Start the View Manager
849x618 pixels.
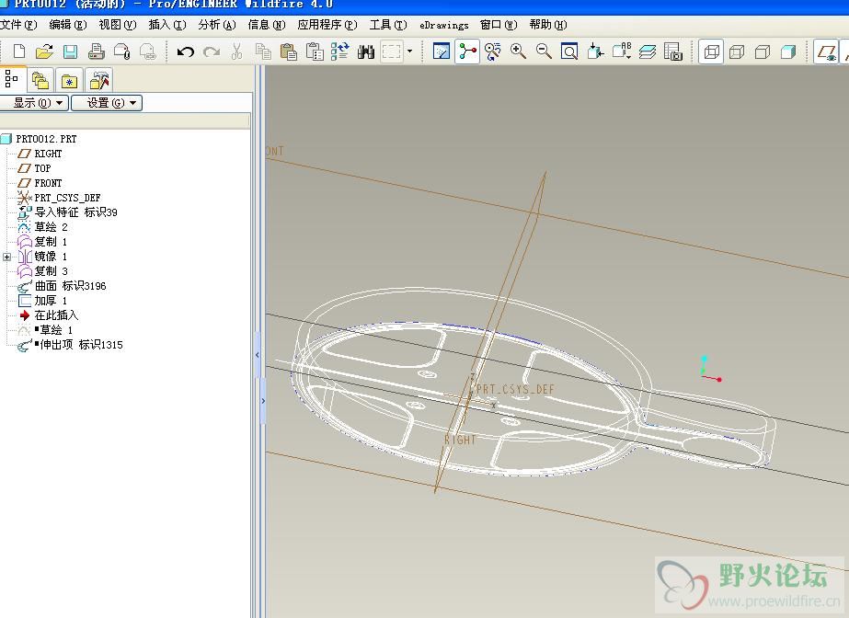tap(673, 51)
